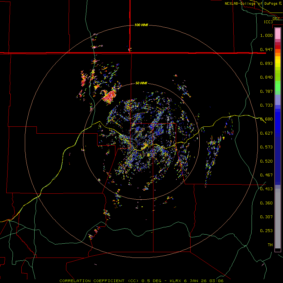283x283 pixels.
Task: Click the TH label on legend
Action: (270, 245)
